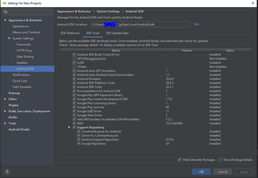This screenshot has width=258, height=178.
Task: Click the help question mark icon
Action: point(7,172)
